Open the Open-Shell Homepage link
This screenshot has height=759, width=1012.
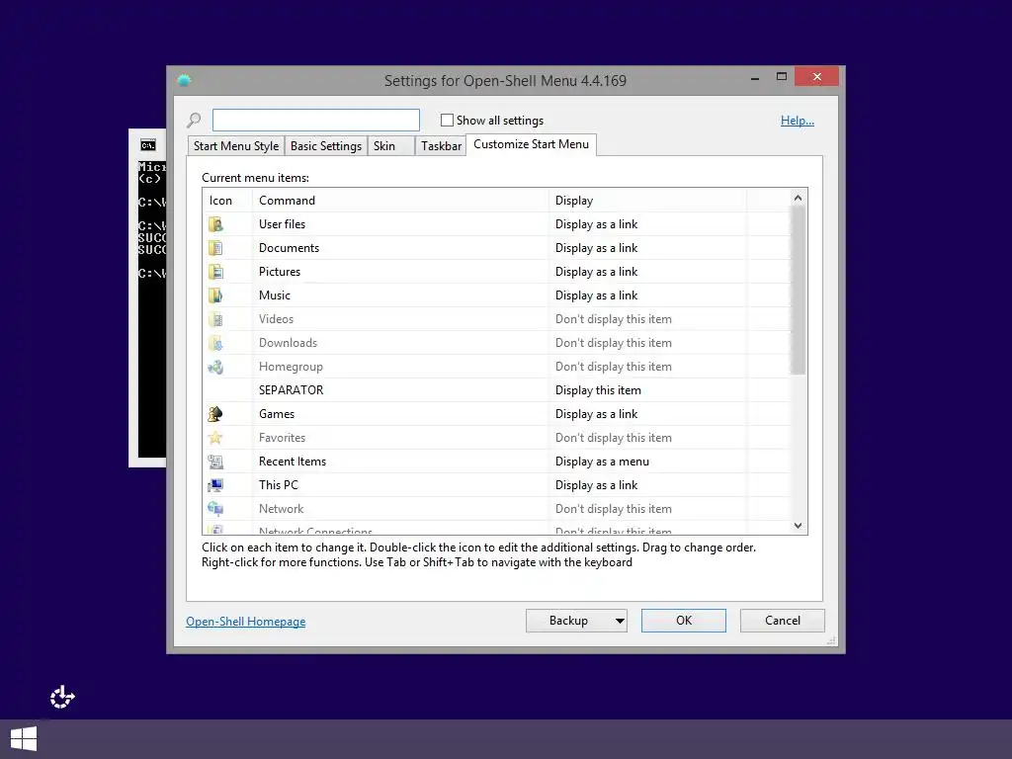246,622
